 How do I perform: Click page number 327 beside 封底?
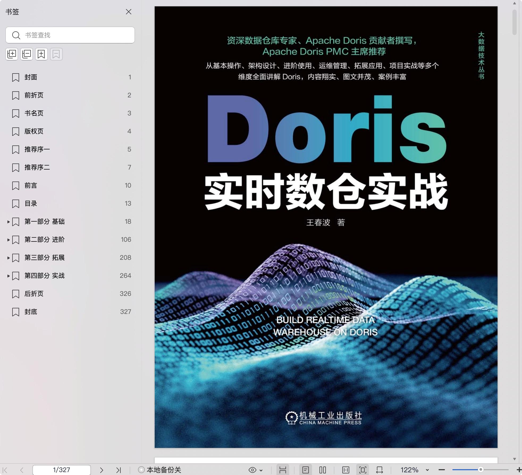click(125, 312)
